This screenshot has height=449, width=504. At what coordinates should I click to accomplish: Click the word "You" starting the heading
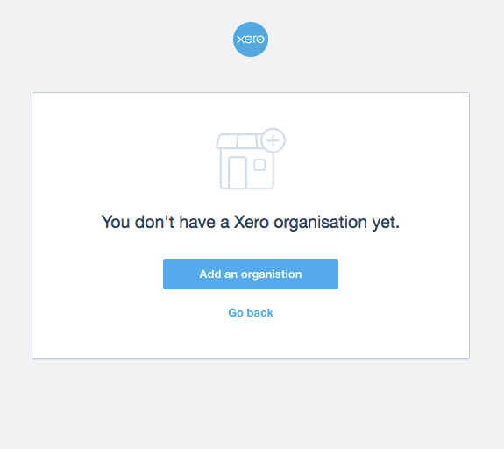click(116, 222)
